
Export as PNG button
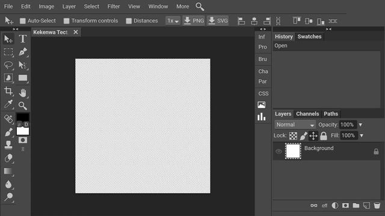194,21
